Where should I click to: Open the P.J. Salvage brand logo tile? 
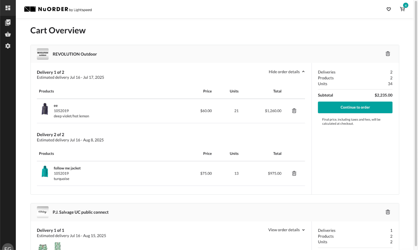click(x=43, y=212)
